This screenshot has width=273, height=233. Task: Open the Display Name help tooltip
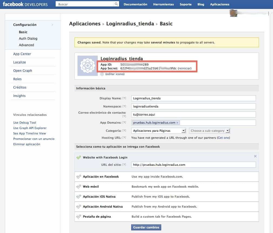(124, 98)
